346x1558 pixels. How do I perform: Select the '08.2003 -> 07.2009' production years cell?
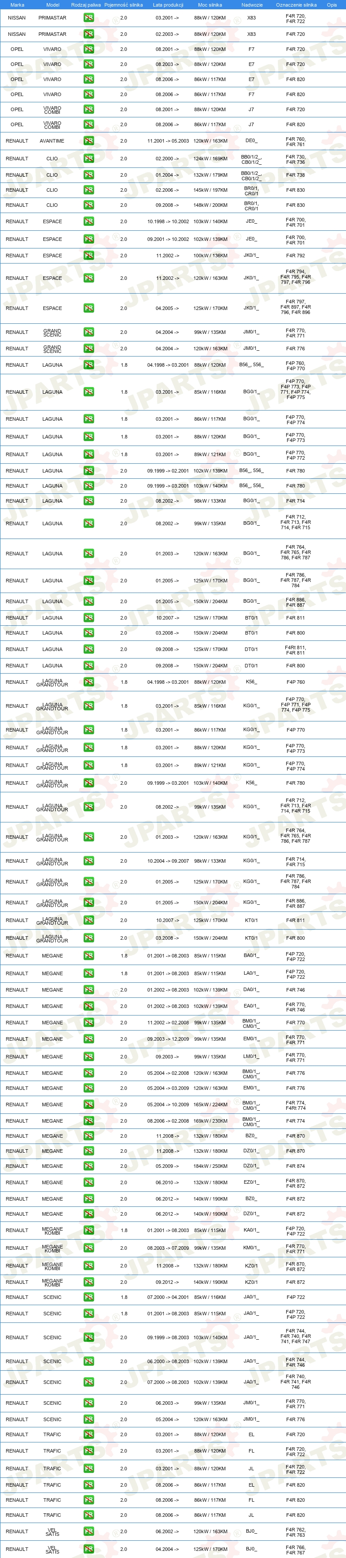pyautogui.click(x=168, y=1248)
